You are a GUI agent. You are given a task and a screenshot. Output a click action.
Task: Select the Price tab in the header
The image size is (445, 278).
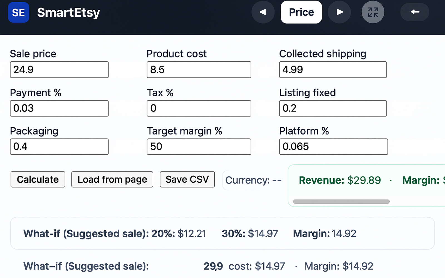301,12
